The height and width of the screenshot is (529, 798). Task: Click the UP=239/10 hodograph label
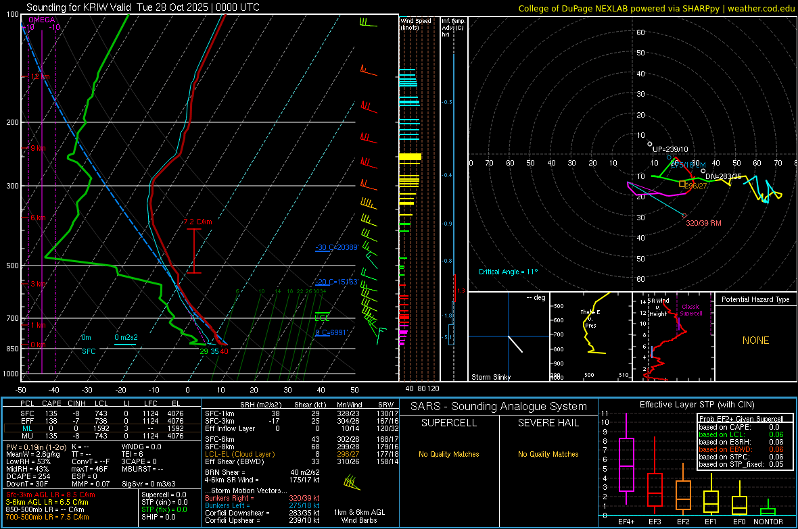pos(670,149)
